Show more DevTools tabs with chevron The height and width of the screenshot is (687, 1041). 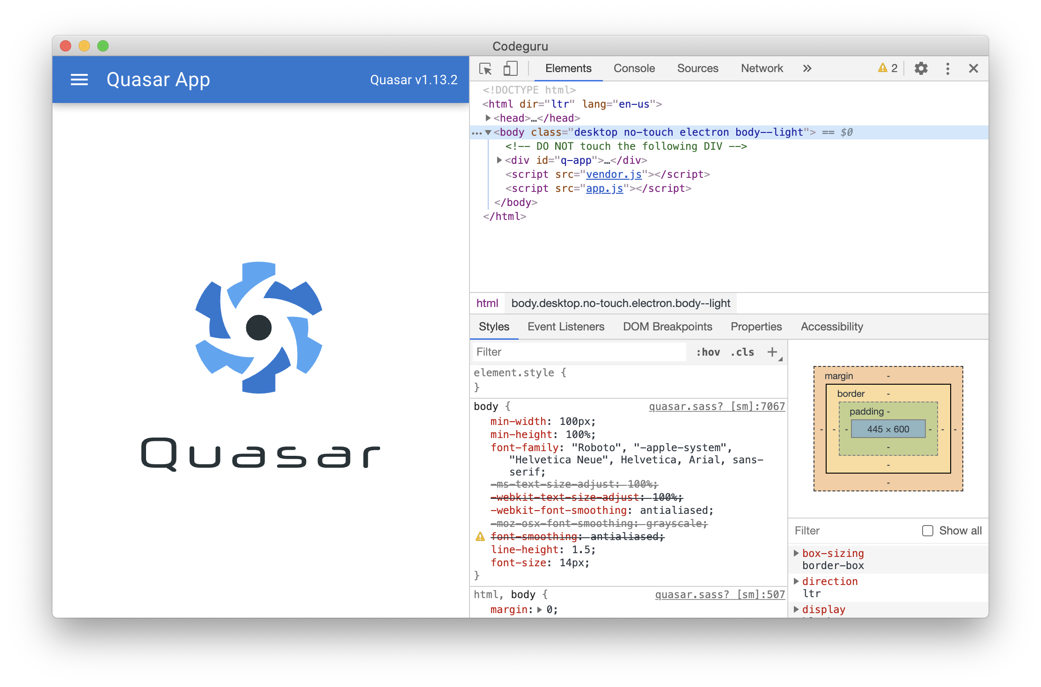click(807, 69)
